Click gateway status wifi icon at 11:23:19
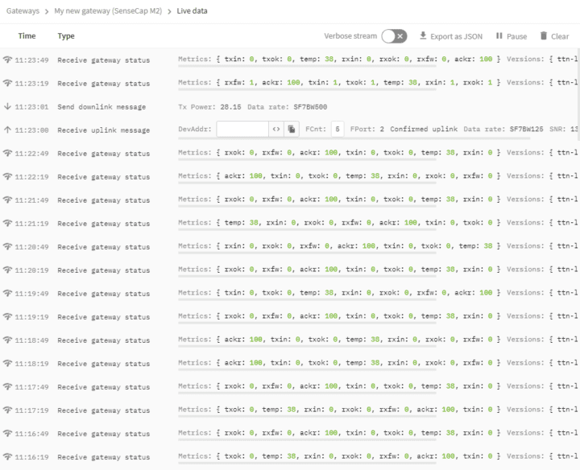This screenshot has height=470, width=580. 7,83
